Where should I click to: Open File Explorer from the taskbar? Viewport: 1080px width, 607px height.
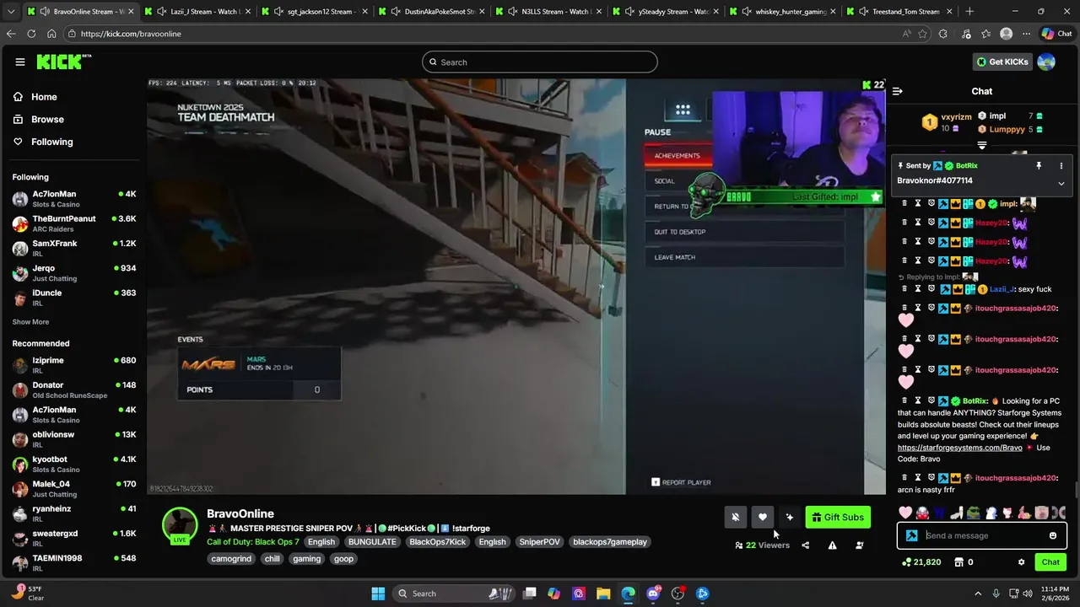603,594
